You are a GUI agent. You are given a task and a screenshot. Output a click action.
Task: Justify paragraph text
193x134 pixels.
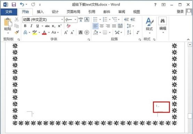(x=114, y=26)
